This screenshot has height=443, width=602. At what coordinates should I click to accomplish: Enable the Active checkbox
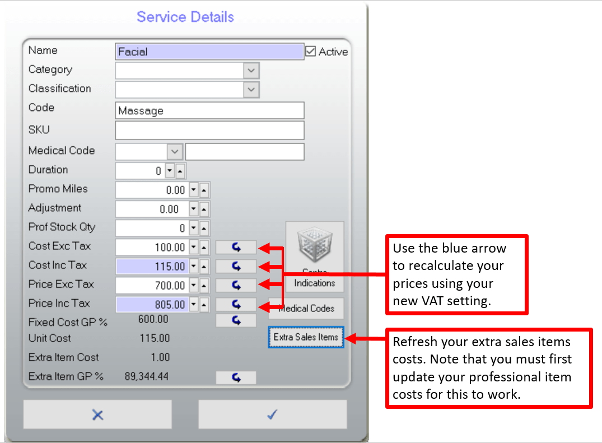coord(310,51)
